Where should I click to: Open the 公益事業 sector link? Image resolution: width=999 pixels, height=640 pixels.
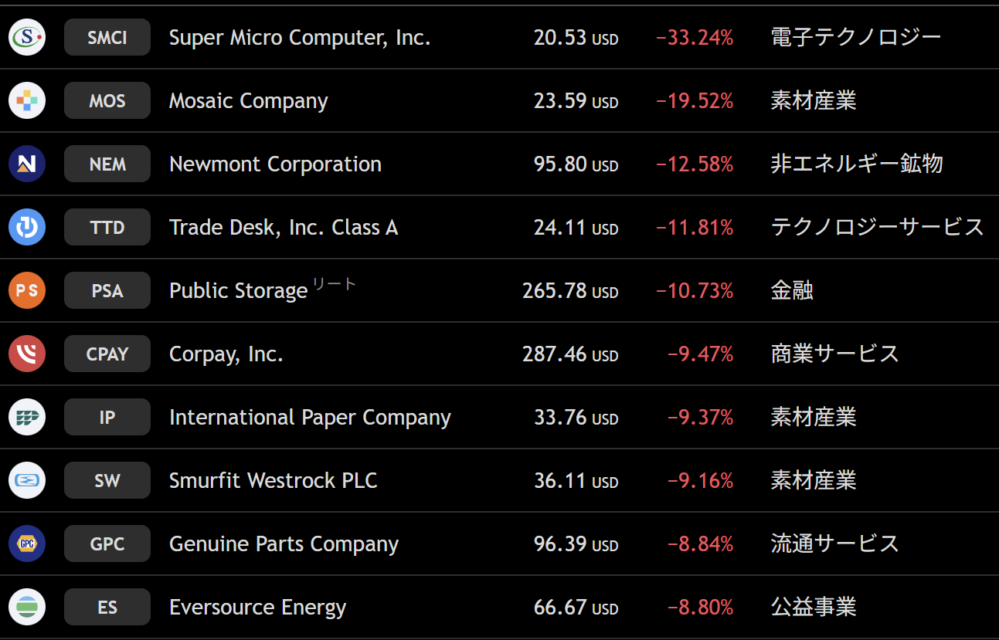pyautogui.click(x=813, y=607)
